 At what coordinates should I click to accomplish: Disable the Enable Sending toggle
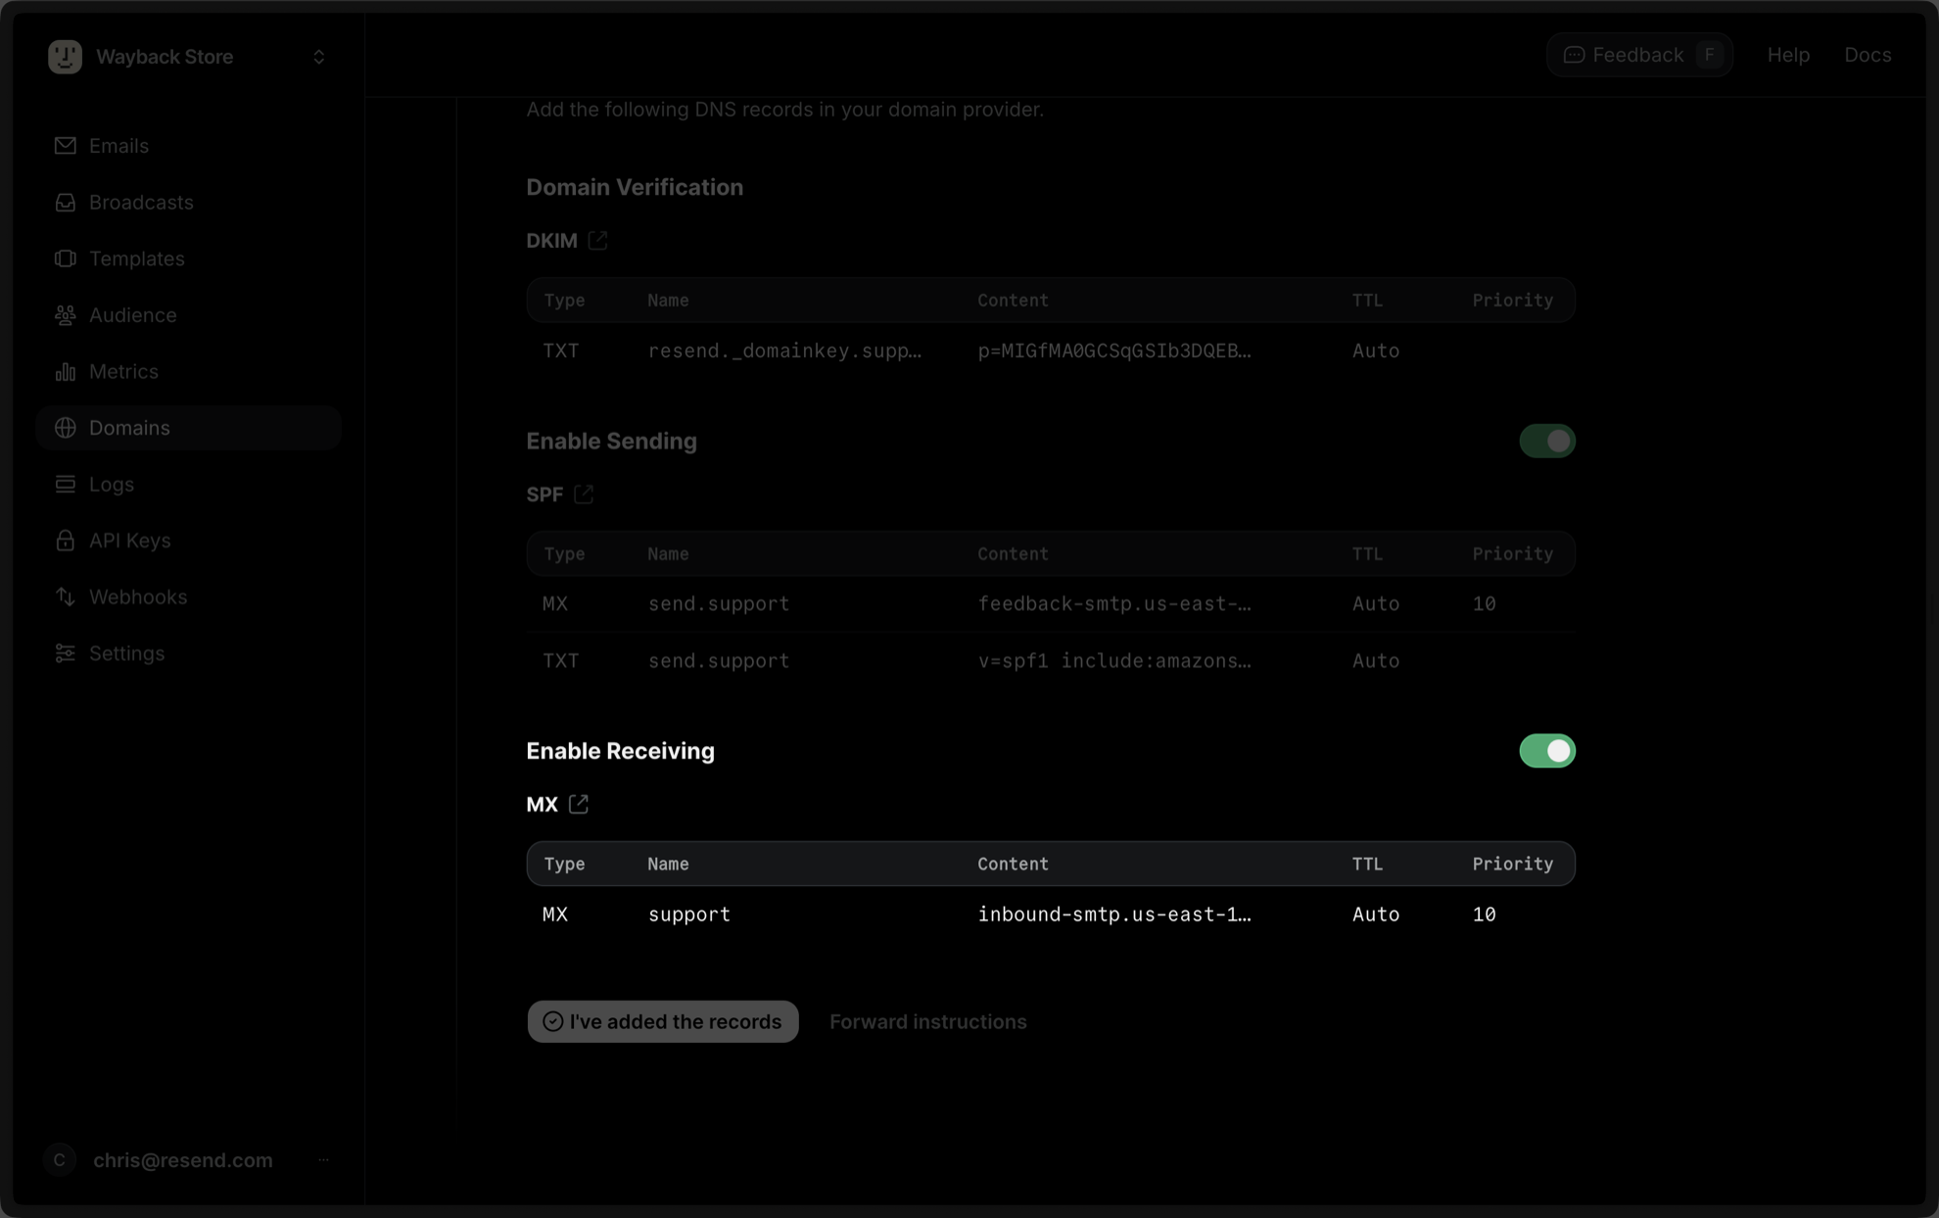(1547, 441)
